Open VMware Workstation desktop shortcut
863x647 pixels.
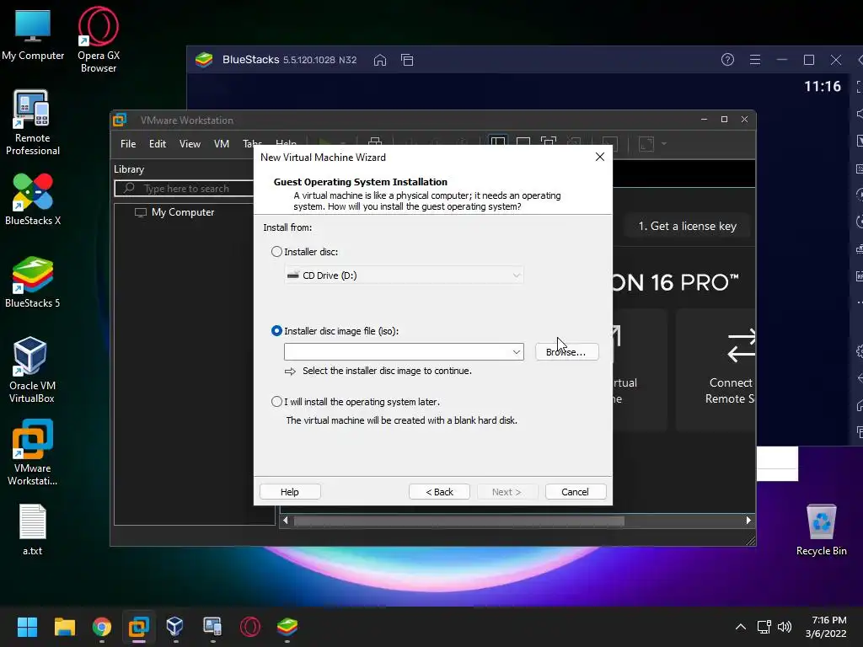coord(33,452)
